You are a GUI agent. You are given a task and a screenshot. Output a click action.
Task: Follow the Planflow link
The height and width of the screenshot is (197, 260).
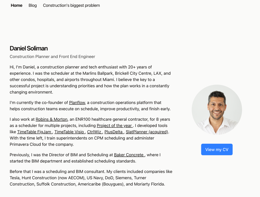77,103
